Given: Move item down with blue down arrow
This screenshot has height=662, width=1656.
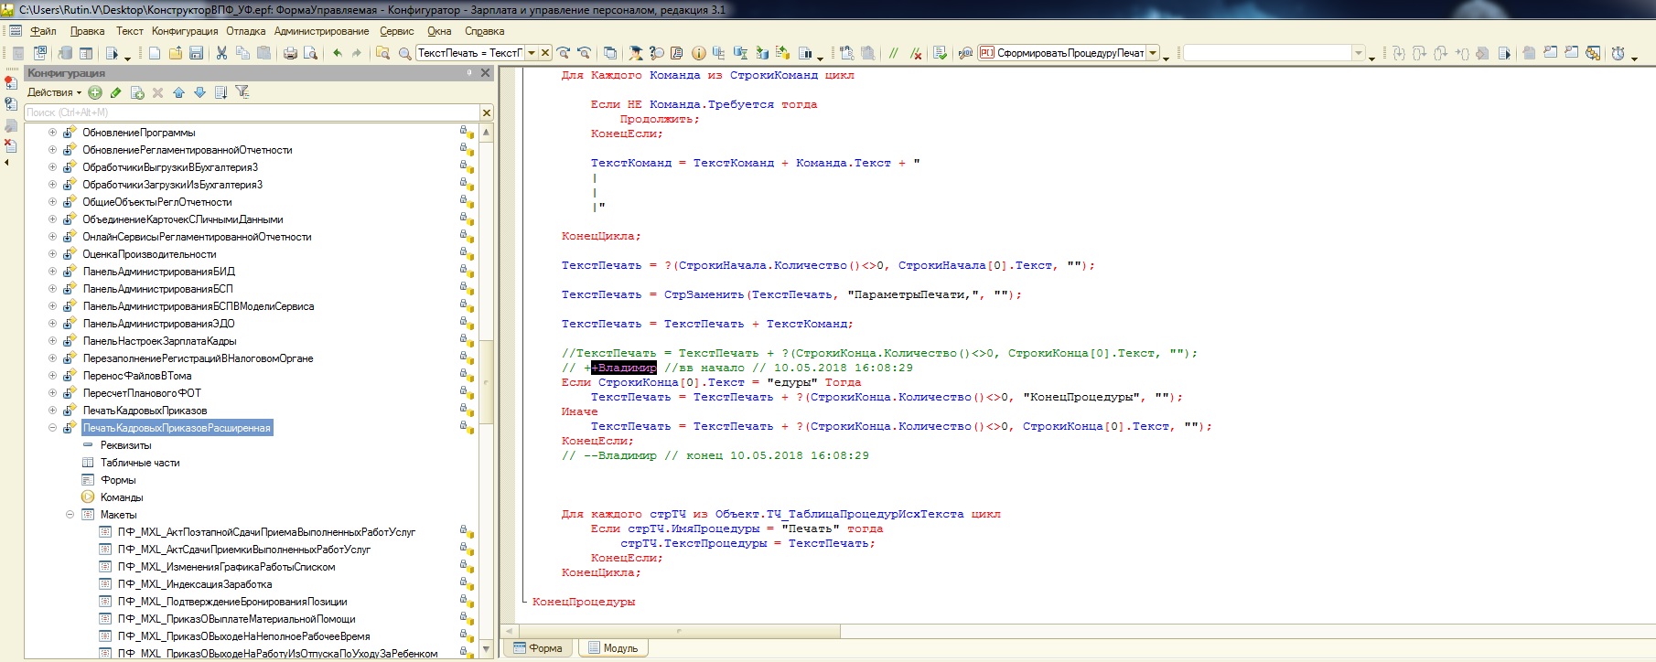Looking at the screenshot, I should (199, 92).
